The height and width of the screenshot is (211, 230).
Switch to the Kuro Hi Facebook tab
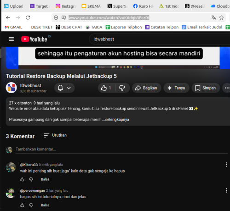[x=143, y=6]
